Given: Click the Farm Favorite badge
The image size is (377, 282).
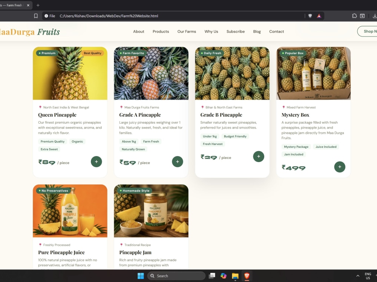Looking at the screenshot, I should pos(132,53).
